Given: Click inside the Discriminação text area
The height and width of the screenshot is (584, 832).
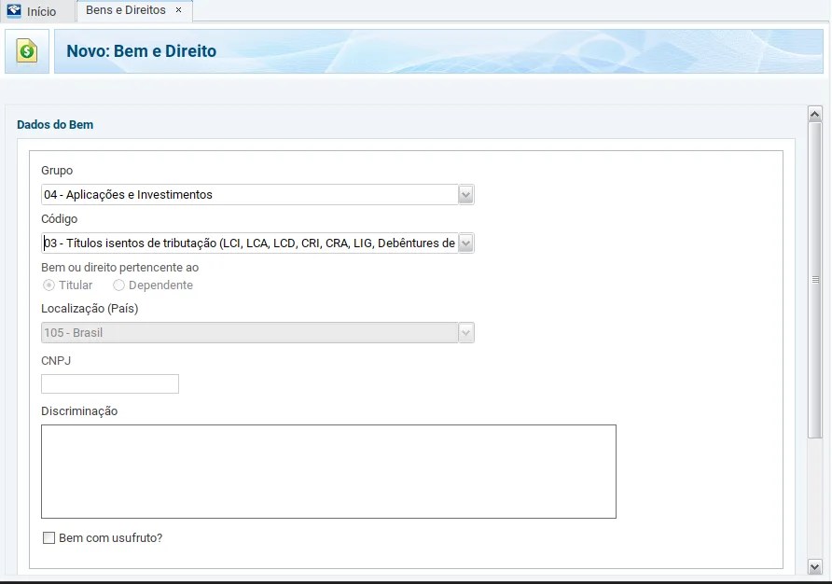Looking at the screenshot, I should 328,471.
